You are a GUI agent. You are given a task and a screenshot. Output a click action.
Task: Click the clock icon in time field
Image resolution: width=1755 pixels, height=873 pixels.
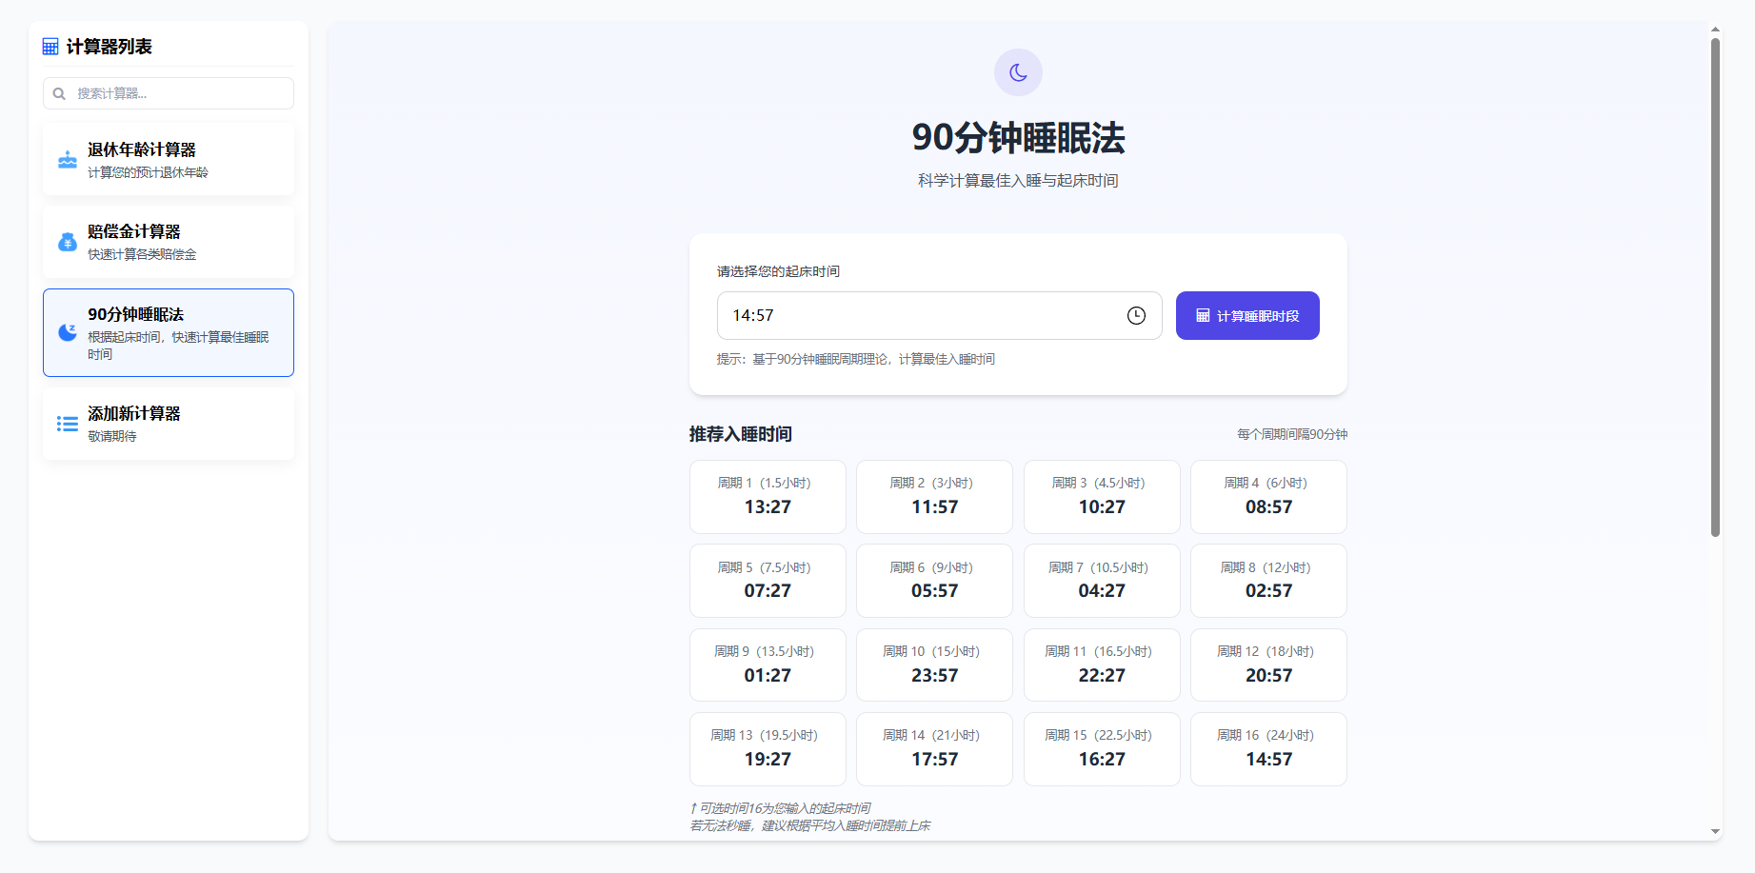(x=1136, y=316)
